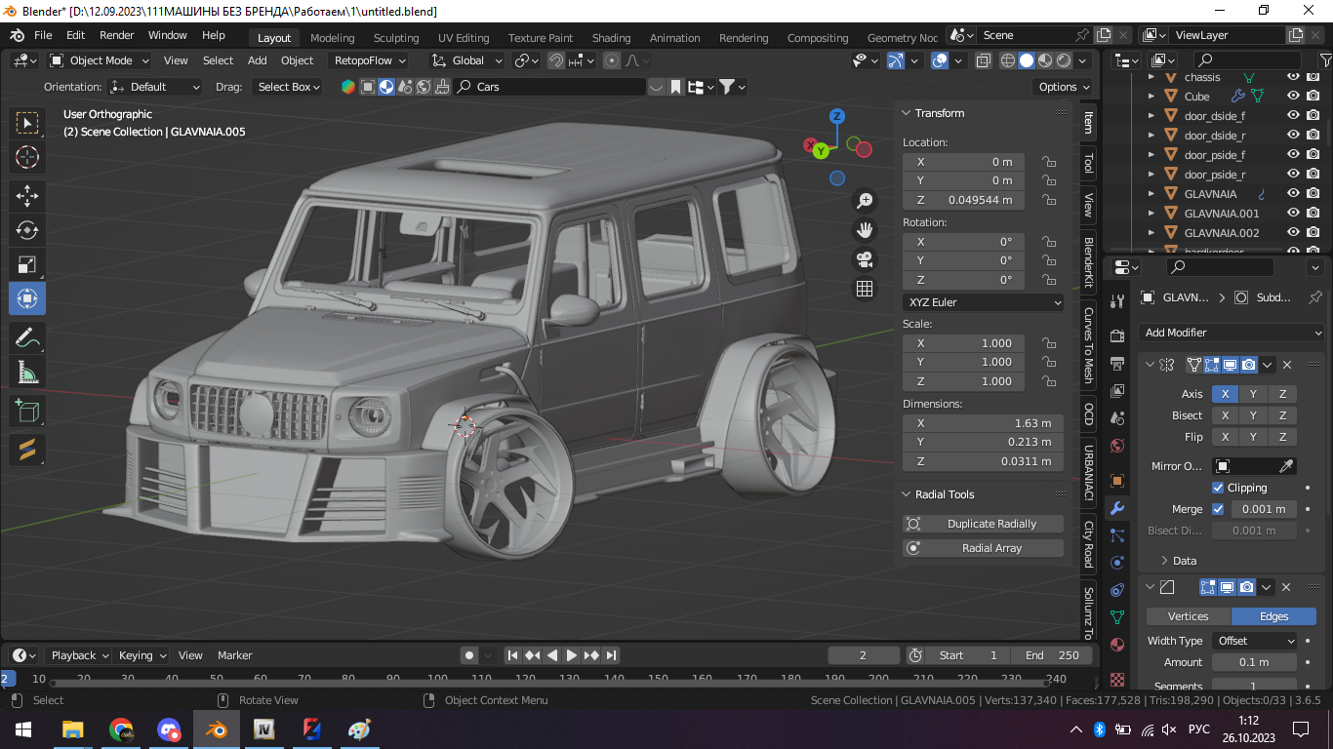Select Vertices in the Bevel modifier
This screenshot has height=749, width=1333.
[x=1189, y=616]
